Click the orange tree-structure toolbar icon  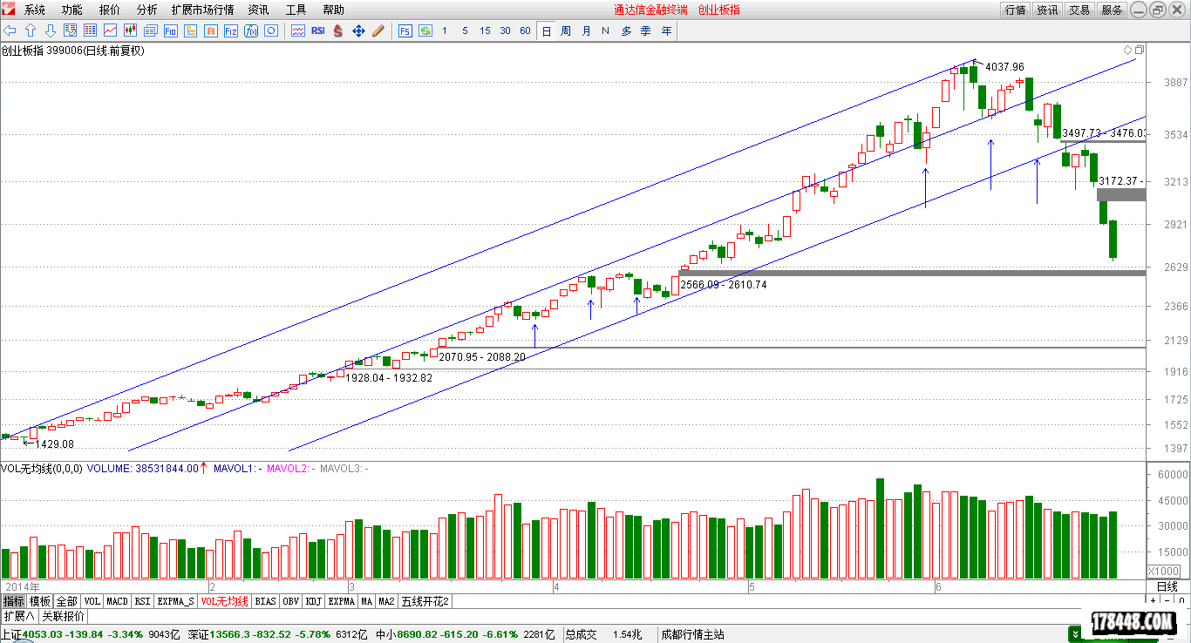(x=190, y=30)
